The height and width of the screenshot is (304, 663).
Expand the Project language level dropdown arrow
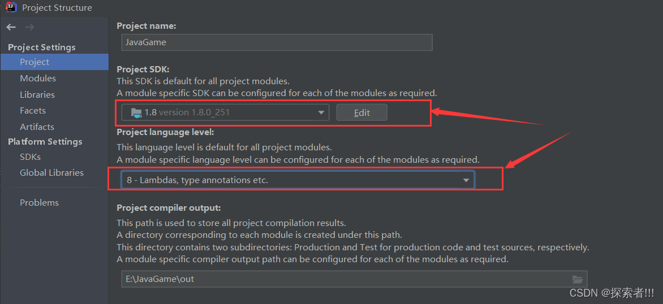tap(466, 180)
